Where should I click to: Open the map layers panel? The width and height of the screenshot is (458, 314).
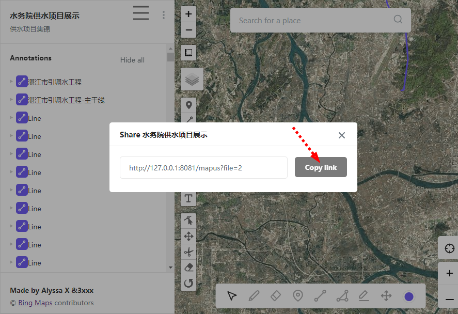[x=192, y=80]
